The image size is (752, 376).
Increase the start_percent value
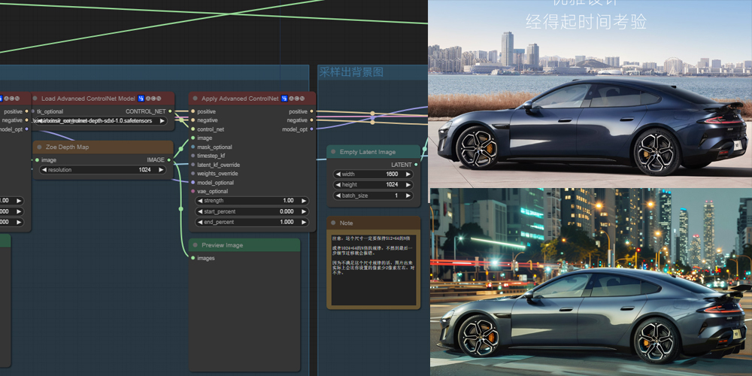click(x=303, y=211)
